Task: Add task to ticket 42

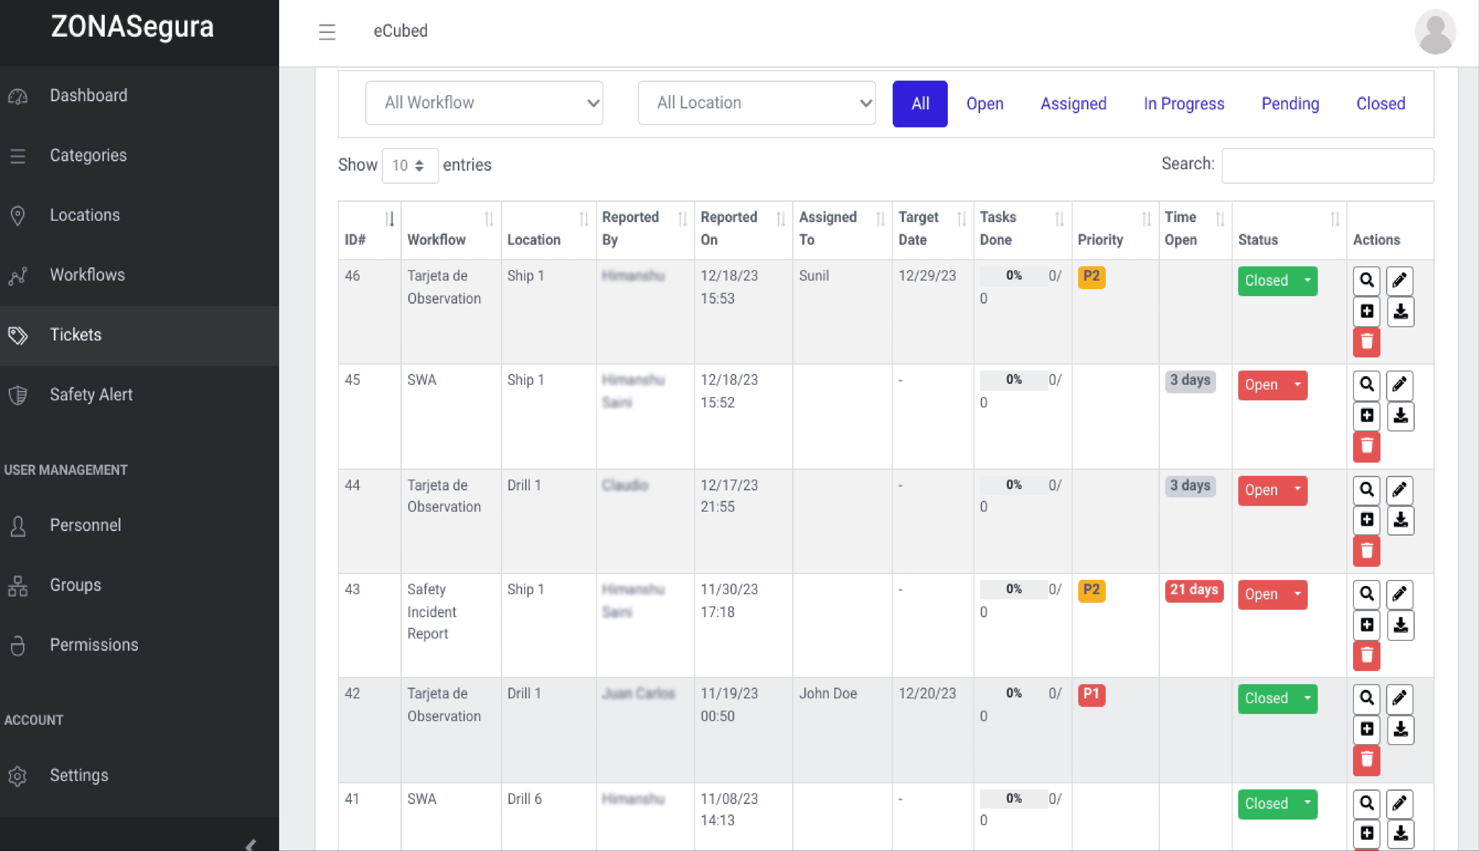Action: pos(1366,729)
